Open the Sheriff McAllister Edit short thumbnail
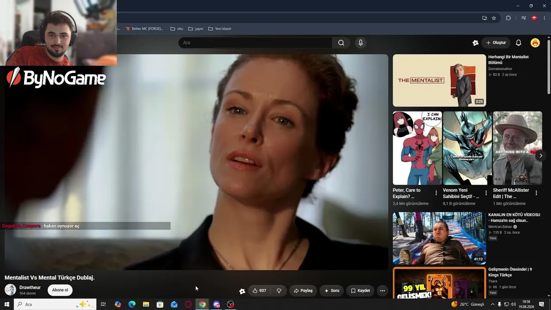The image size is (551, 310). pyautogui.click(x=517, y=148)
